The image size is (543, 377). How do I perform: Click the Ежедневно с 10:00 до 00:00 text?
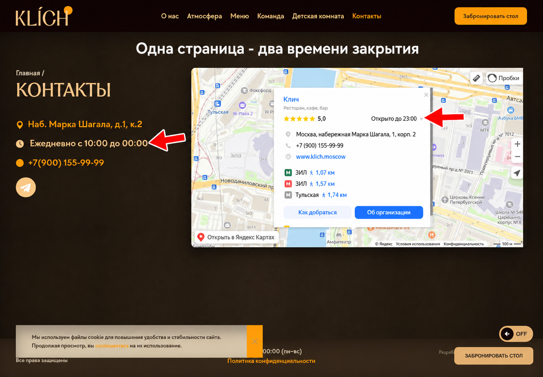point(89,144)
